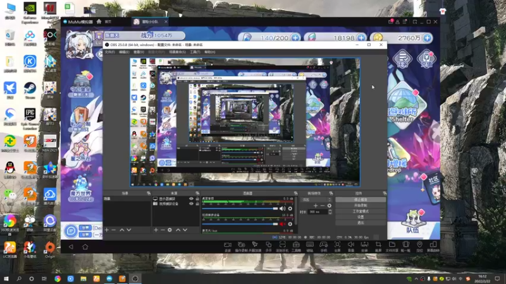The image size is (506, 284).
Task: Unmute the red muted speaker in OBS mixer
Action: 283,224
